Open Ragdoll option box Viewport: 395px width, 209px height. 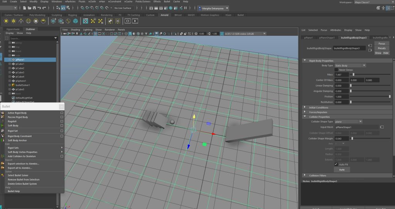coord(62,121)
